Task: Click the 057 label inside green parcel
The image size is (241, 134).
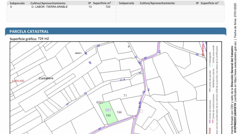Action: 108,110
